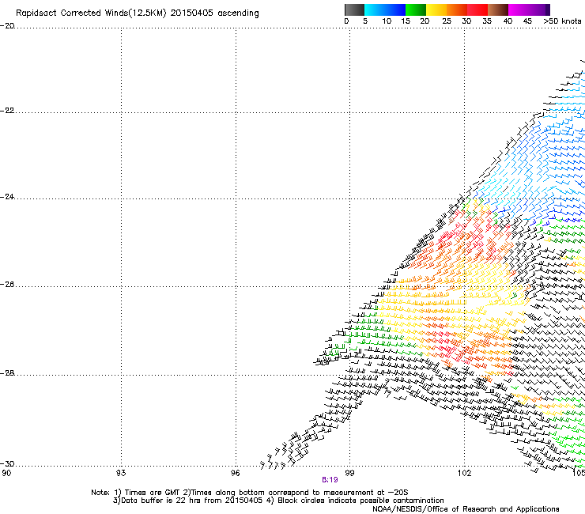Click the magenta 40-45 knots color swatch

pos(519,9)
